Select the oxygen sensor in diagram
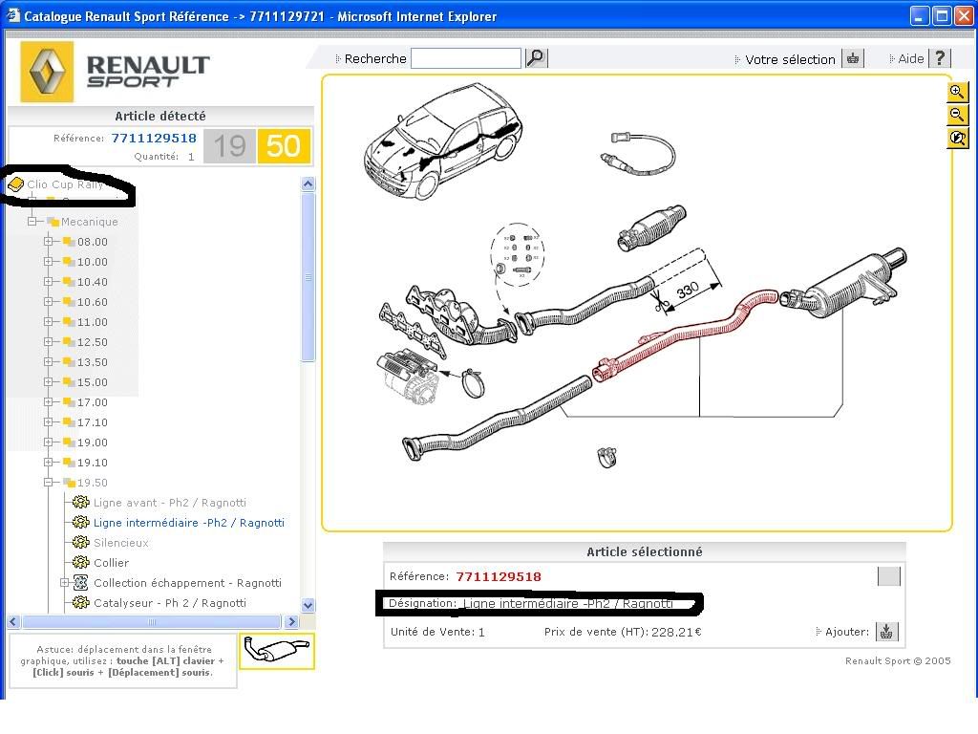Image resolution: width=978 pixels, height=734 pixels. pyautogui.click(x=637, y=154)
